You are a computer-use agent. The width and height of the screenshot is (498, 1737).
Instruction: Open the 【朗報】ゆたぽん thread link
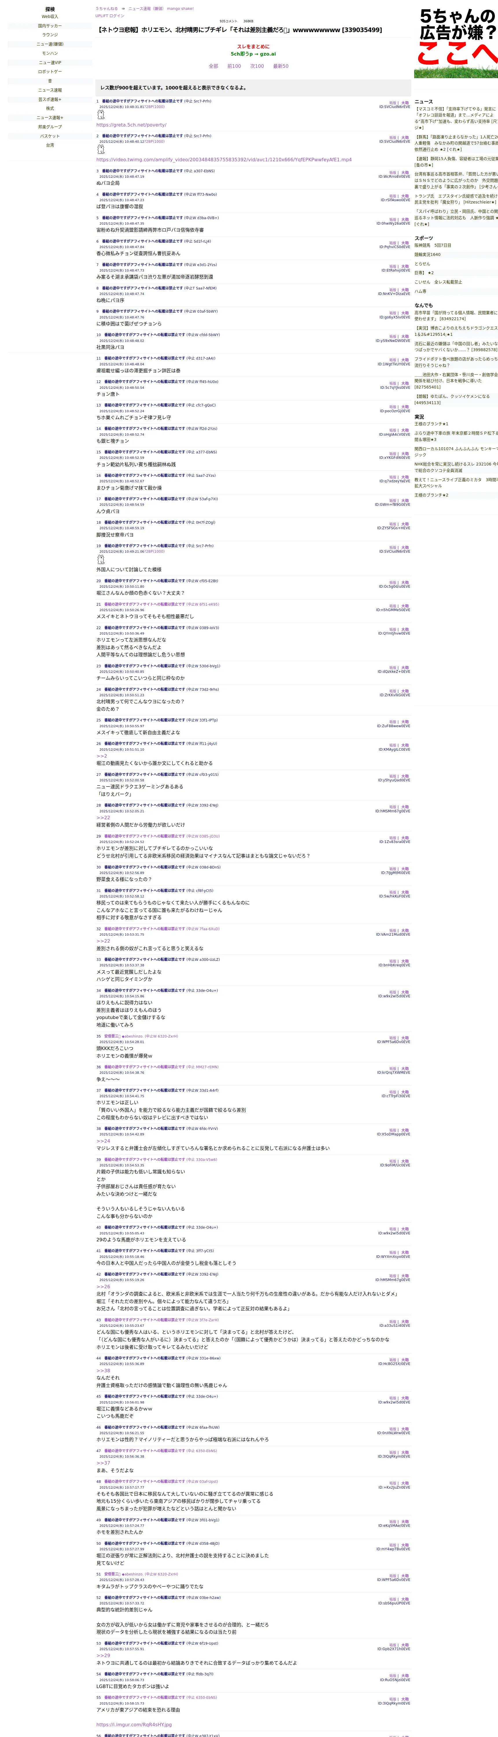click(x=452, y=399)
